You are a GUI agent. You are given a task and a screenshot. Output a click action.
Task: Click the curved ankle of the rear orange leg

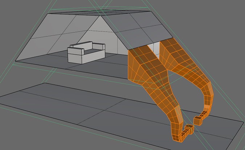[208, 98]
